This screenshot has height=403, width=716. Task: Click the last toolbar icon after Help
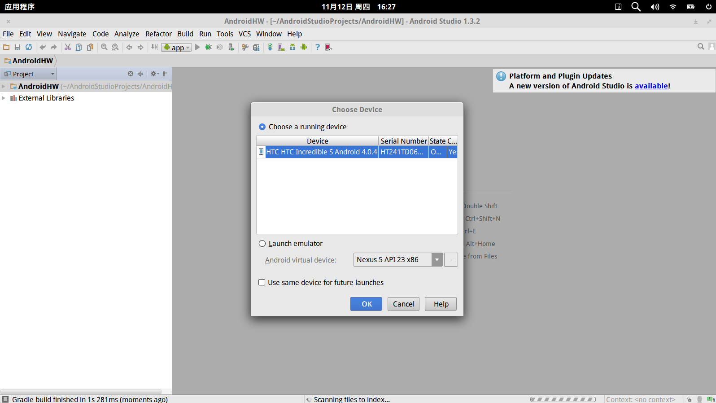click(x=329, y=47)
